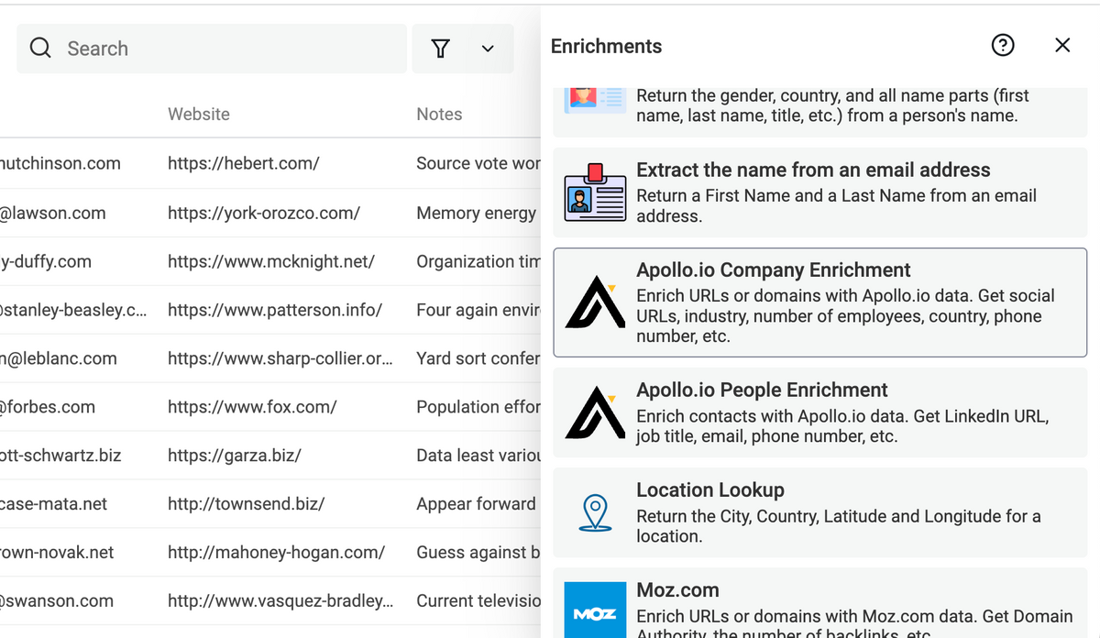
Task: Open the https://hebert.com/ website cell
Action: 244,164
